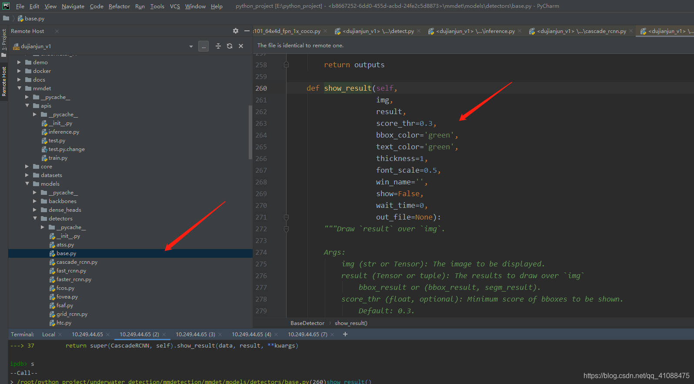
Task: Click line number 260 in gutter
Action: (261, 88)
